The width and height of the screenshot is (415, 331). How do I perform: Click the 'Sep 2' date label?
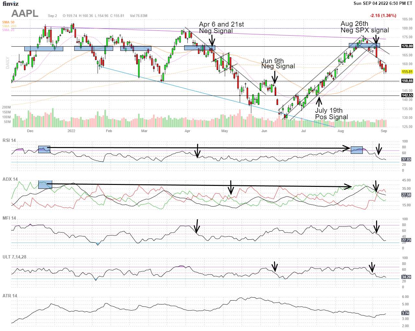[53, 16]
